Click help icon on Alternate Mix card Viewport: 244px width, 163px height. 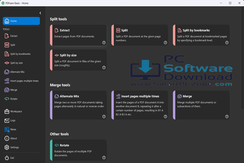[x=104, y=116]
